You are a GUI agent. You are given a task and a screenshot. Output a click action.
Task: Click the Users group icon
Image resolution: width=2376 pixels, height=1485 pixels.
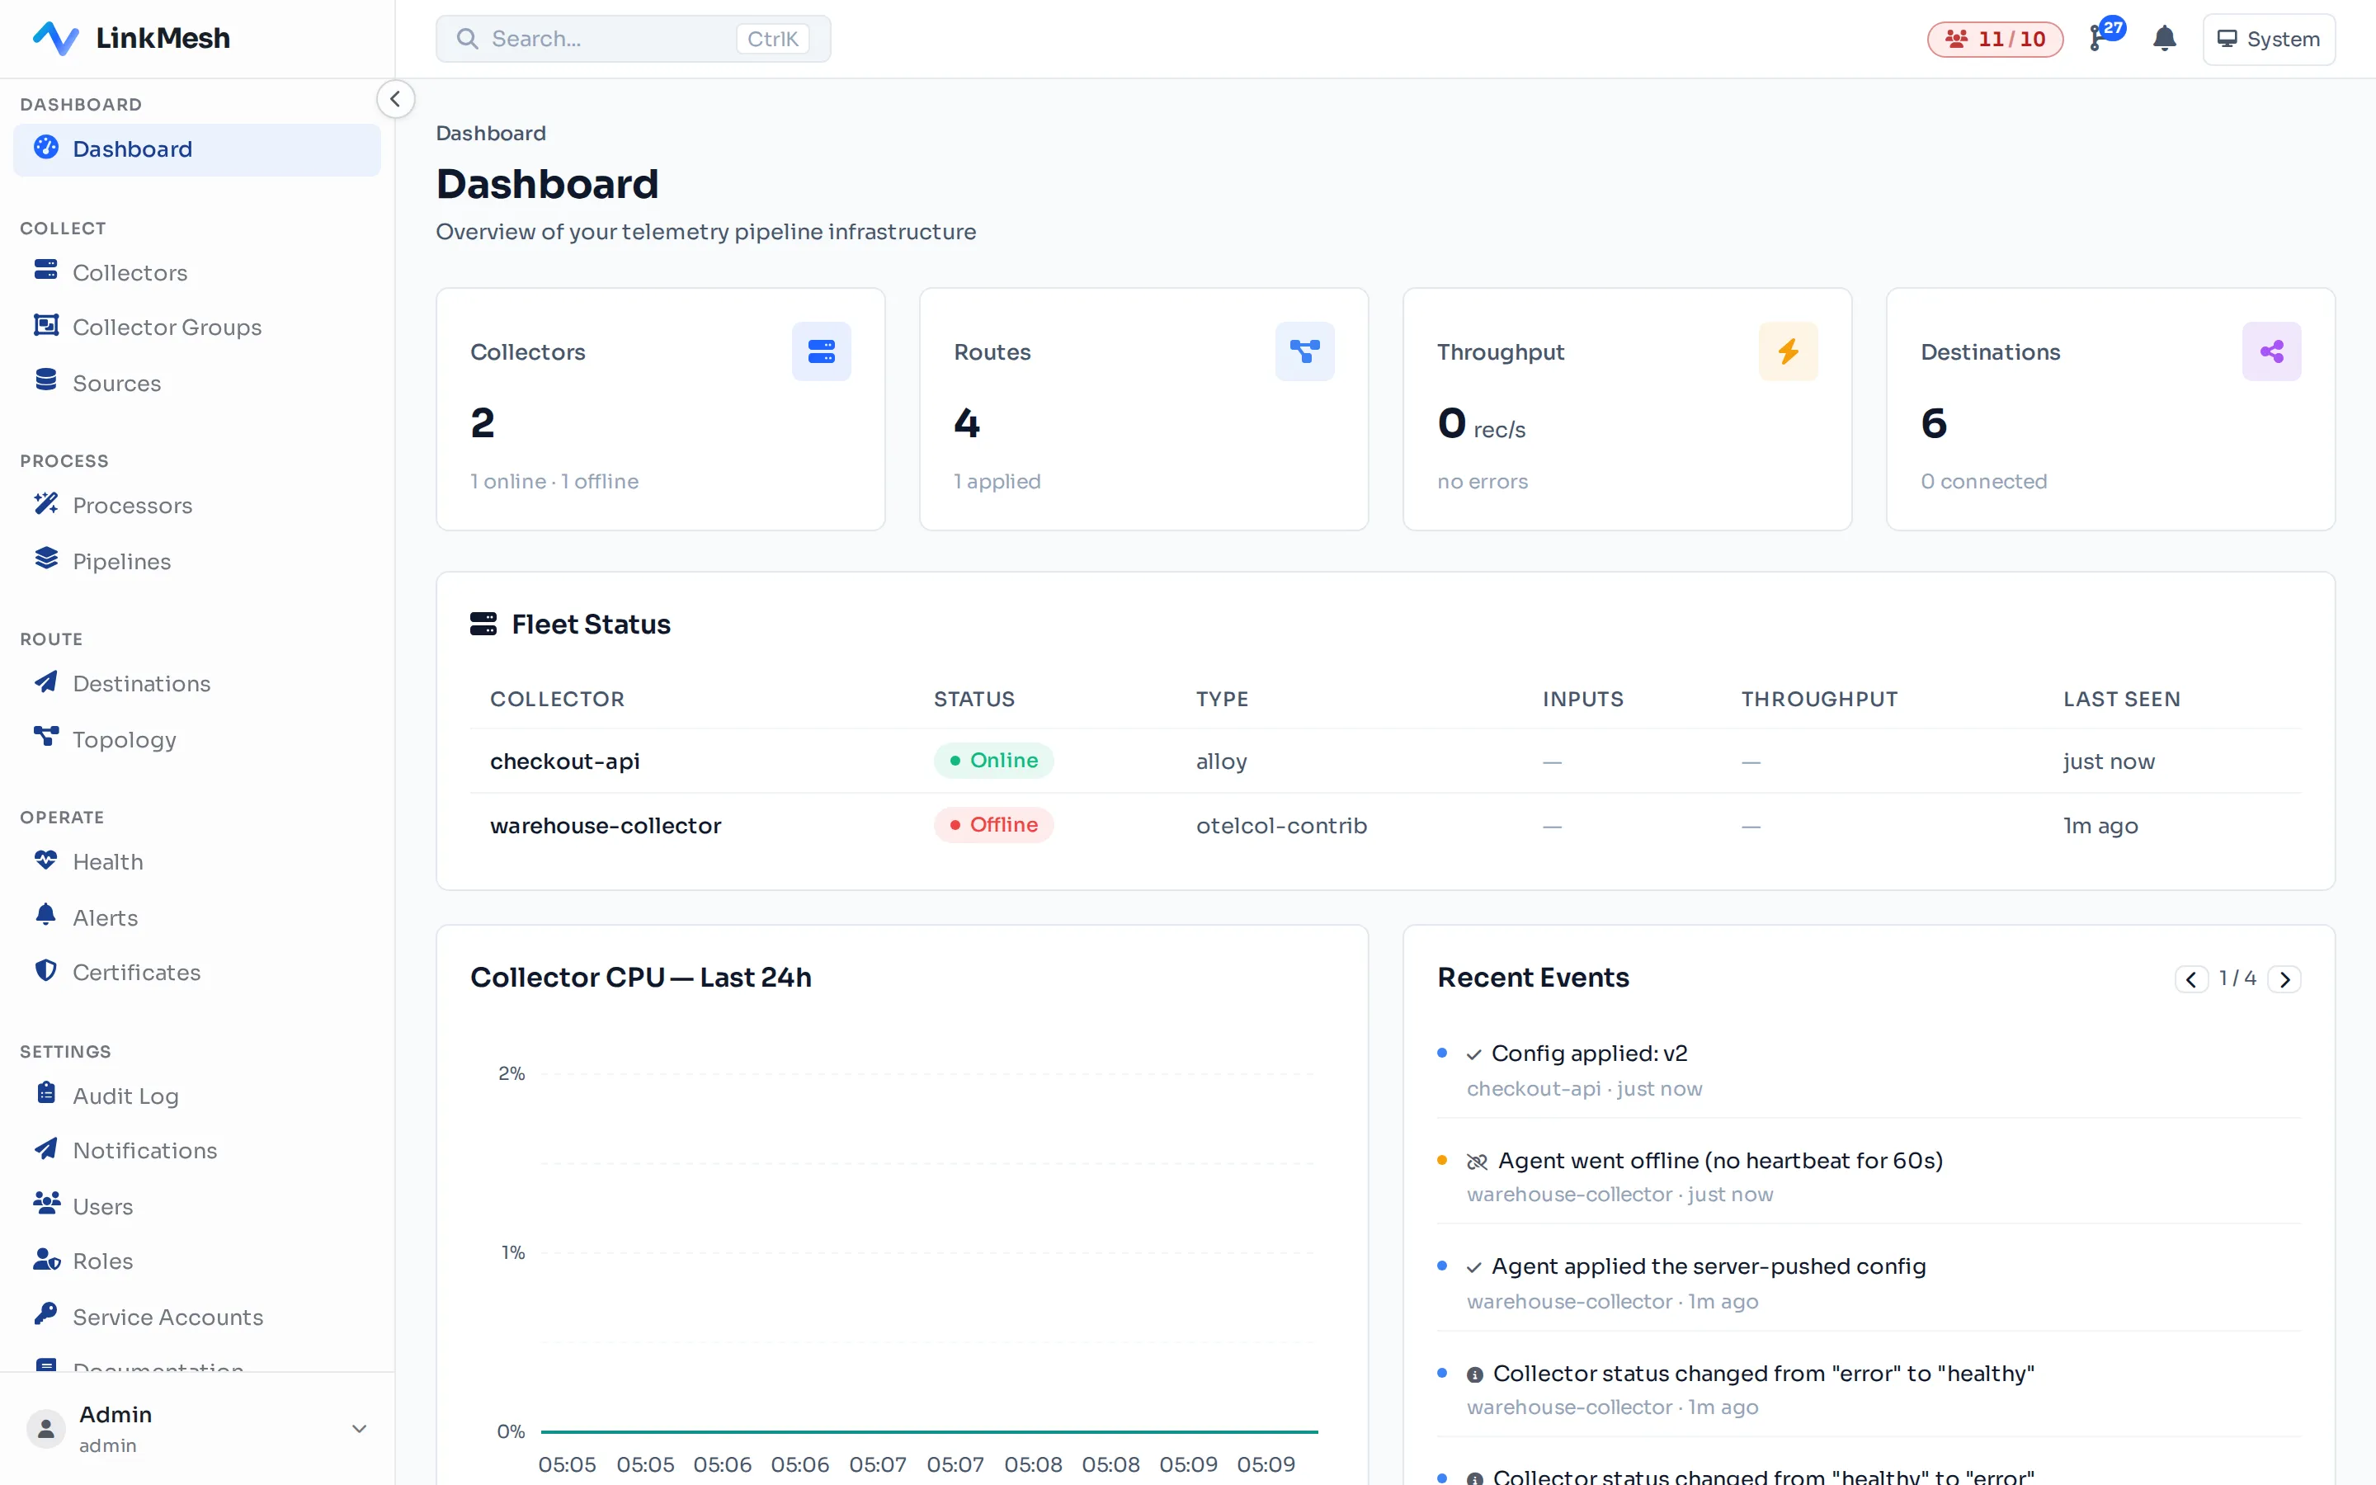tap(46, 1203)
